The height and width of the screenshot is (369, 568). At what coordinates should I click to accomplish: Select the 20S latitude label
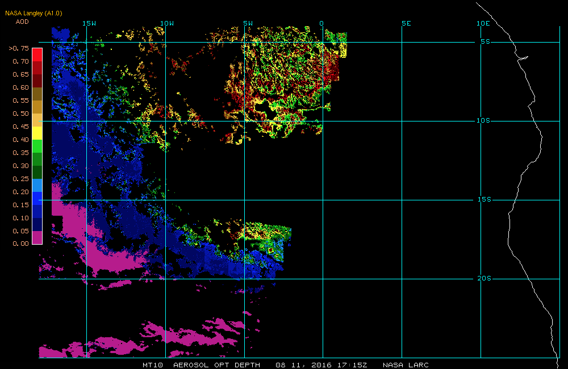coord(485,279)
